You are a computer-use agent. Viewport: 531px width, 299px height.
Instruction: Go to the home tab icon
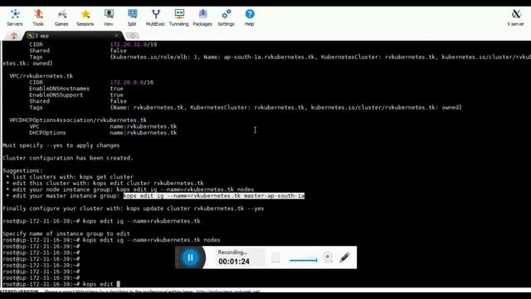[x=13, y=36]
